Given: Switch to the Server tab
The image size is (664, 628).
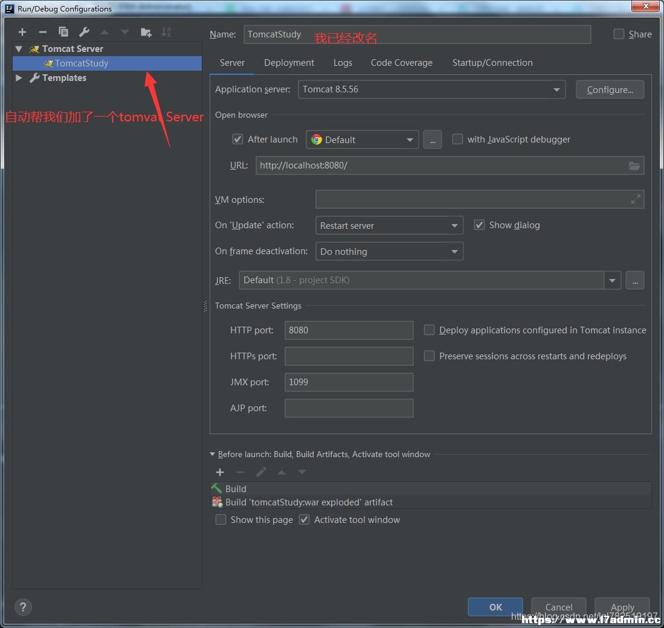Looking at the screenshot, I should (232, 63).
